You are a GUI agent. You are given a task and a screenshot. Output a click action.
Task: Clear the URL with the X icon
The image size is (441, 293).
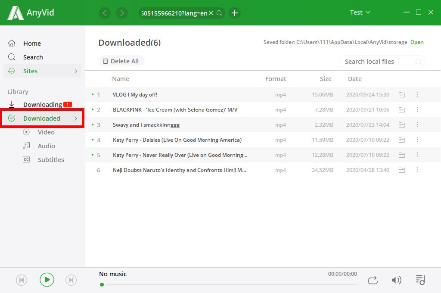click(211, 13)
